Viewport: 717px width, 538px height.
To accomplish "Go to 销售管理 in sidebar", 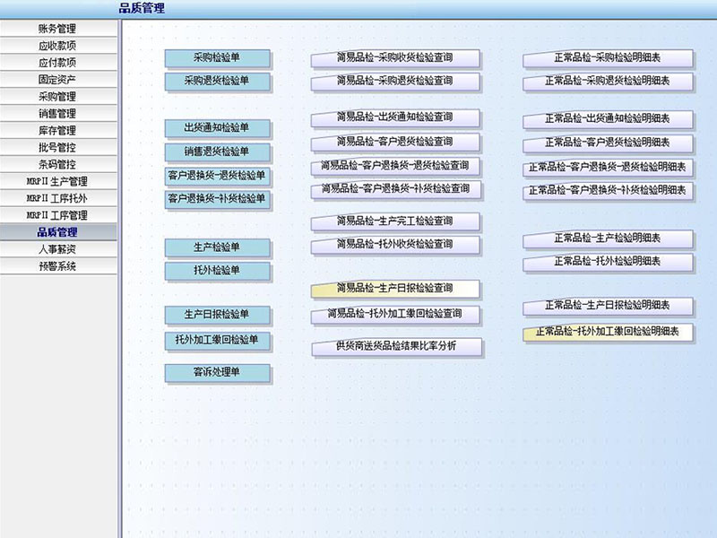I will 58,113.
